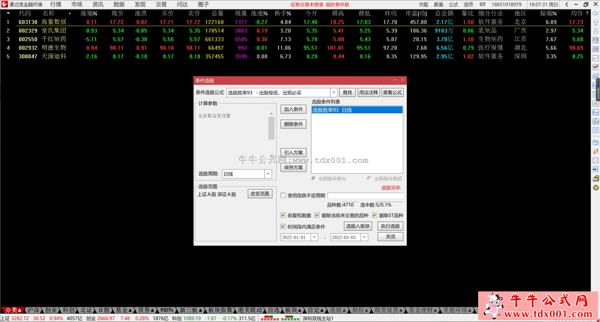This screenshot has width=600, height=322.
Task: Click the 执行选股 button
Action: pyautogui.click(x=390, y=226)
